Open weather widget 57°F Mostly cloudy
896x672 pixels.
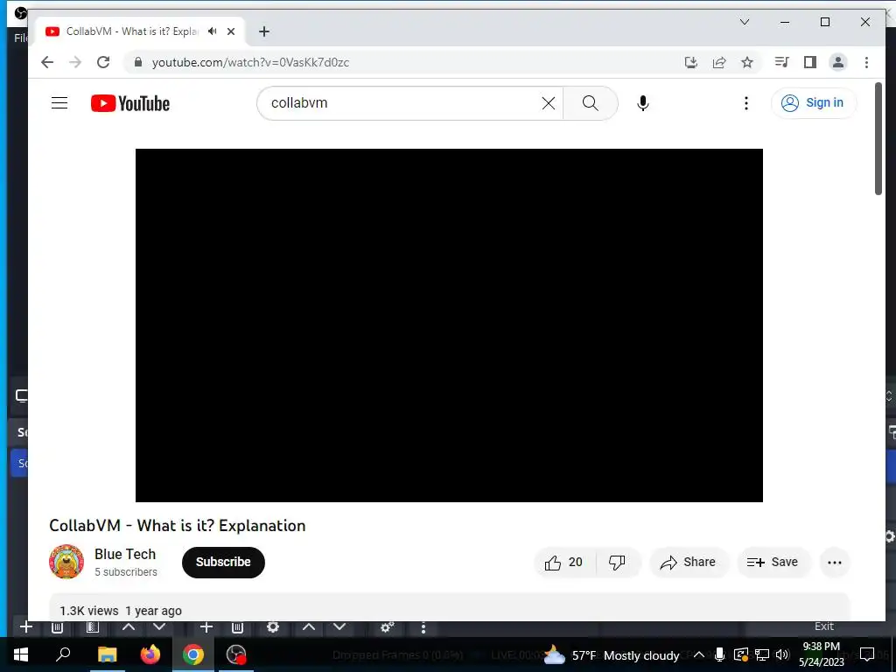(x=612, y=654)
